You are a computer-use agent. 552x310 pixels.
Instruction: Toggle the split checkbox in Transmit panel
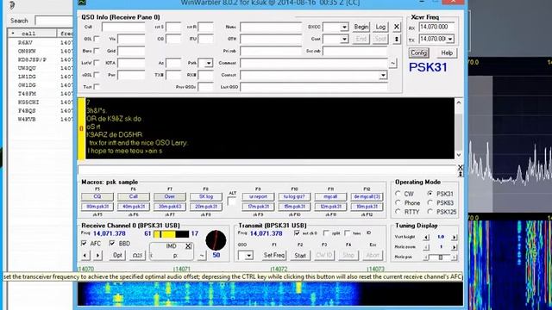(x=326, y=233)
